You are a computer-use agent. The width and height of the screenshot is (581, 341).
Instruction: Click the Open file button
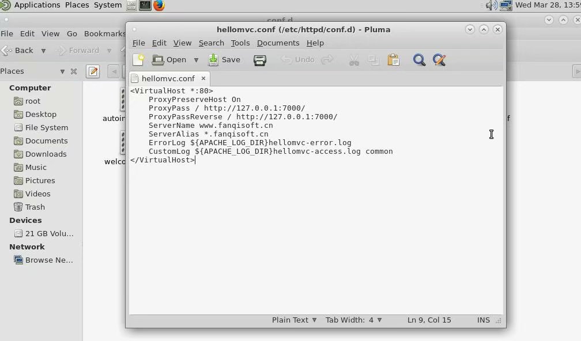pos(169,59)
